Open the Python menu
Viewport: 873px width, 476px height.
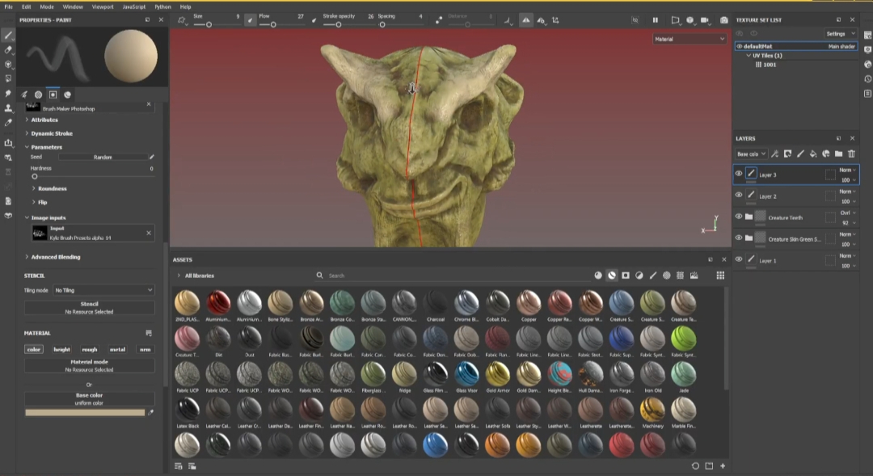(x=162, y=6)
